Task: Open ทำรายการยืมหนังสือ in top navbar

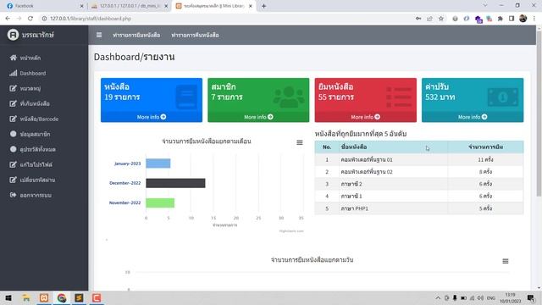Action: click(136, 35)
